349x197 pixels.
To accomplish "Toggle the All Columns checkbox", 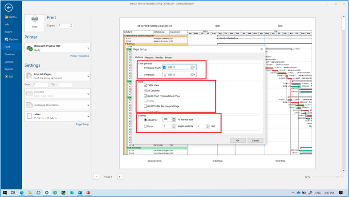I will click(x=146, y=90).
